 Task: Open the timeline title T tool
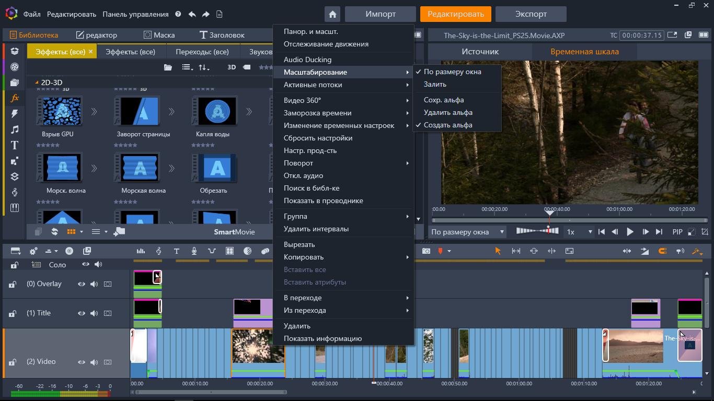tap(176, 251)
